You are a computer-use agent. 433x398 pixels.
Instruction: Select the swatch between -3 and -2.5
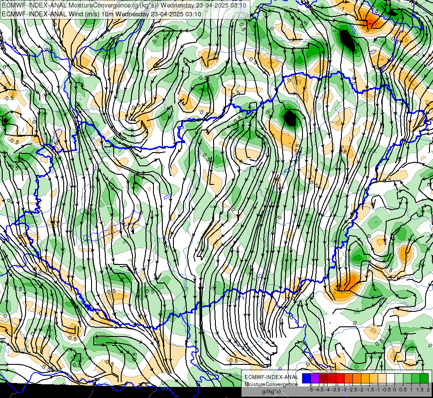tap(349, 379)
